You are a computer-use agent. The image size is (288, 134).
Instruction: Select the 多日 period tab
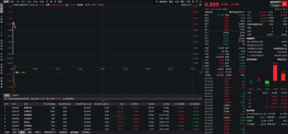tap(12, 2)
